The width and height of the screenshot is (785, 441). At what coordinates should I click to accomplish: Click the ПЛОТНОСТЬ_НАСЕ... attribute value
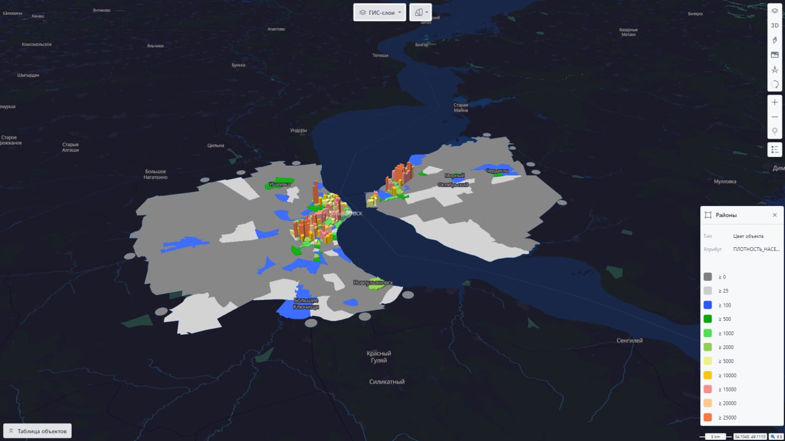pyautogui.click(x=756, y=250)
